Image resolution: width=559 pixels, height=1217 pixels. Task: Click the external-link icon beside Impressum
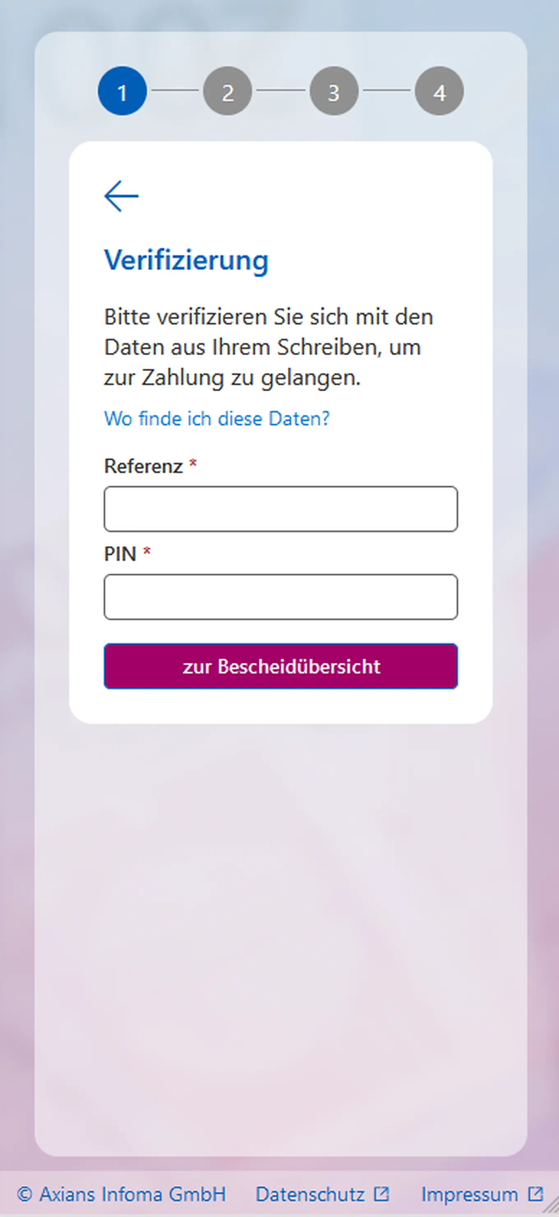point(536,1194)
